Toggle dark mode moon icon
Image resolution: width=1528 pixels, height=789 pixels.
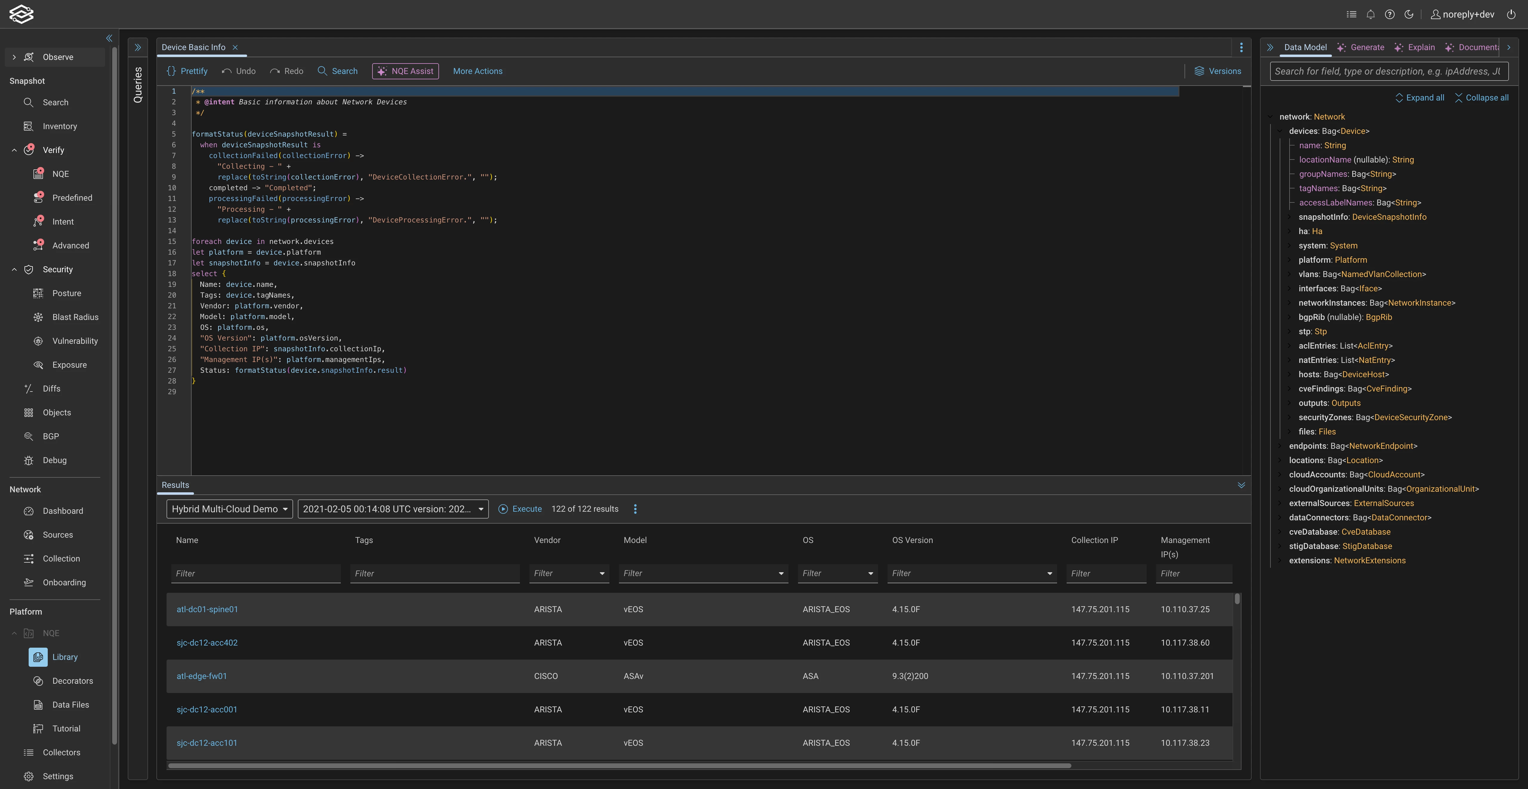tap(1409, 14)
